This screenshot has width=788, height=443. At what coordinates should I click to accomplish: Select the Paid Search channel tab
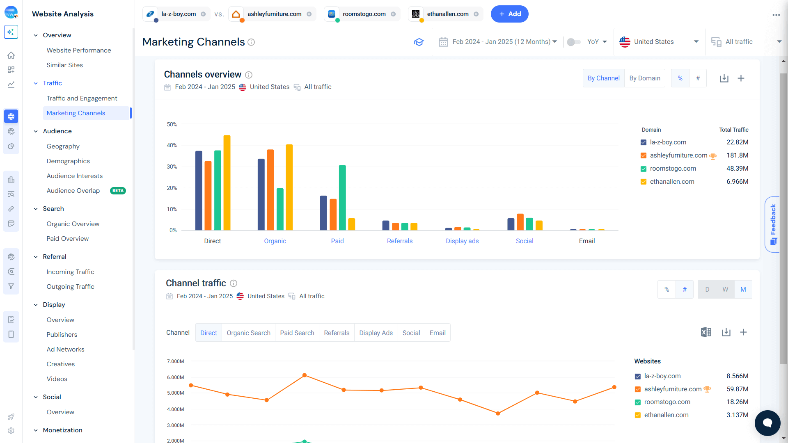(x=297, y=333)
